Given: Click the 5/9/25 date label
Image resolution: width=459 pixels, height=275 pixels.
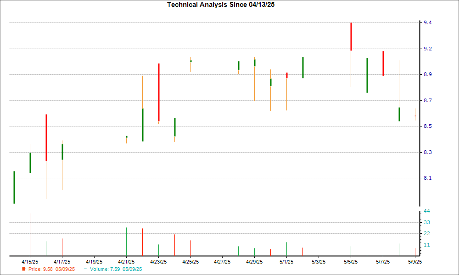Looking at the screenshot, I should click(415, 262).
